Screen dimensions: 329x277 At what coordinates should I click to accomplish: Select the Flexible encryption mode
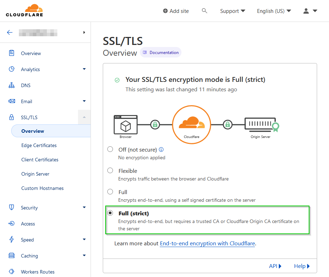click(x=110, y=171)
